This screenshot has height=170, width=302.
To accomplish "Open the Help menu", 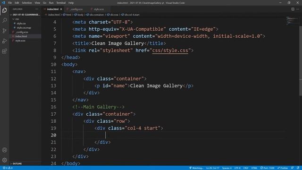I will click(71, 3).
